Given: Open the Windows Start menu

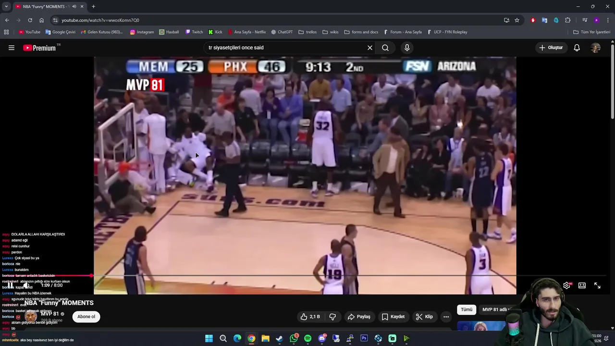Looking at the screenshot, I should click(209, 338).
